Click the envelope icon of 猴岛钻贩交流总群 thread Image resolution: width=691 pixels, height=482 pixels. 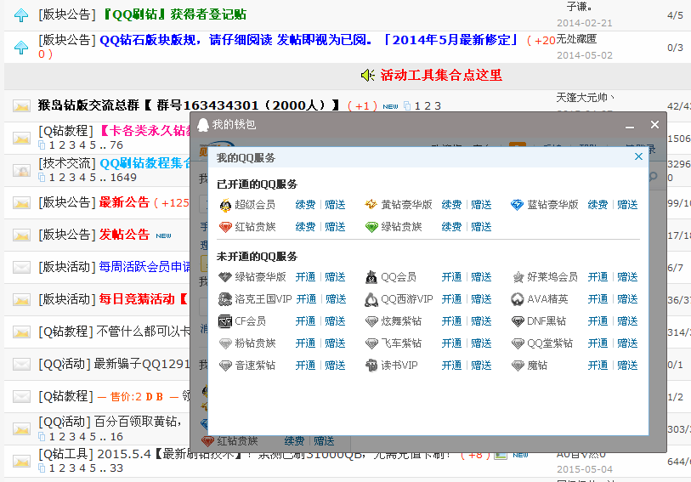[21, 106]
